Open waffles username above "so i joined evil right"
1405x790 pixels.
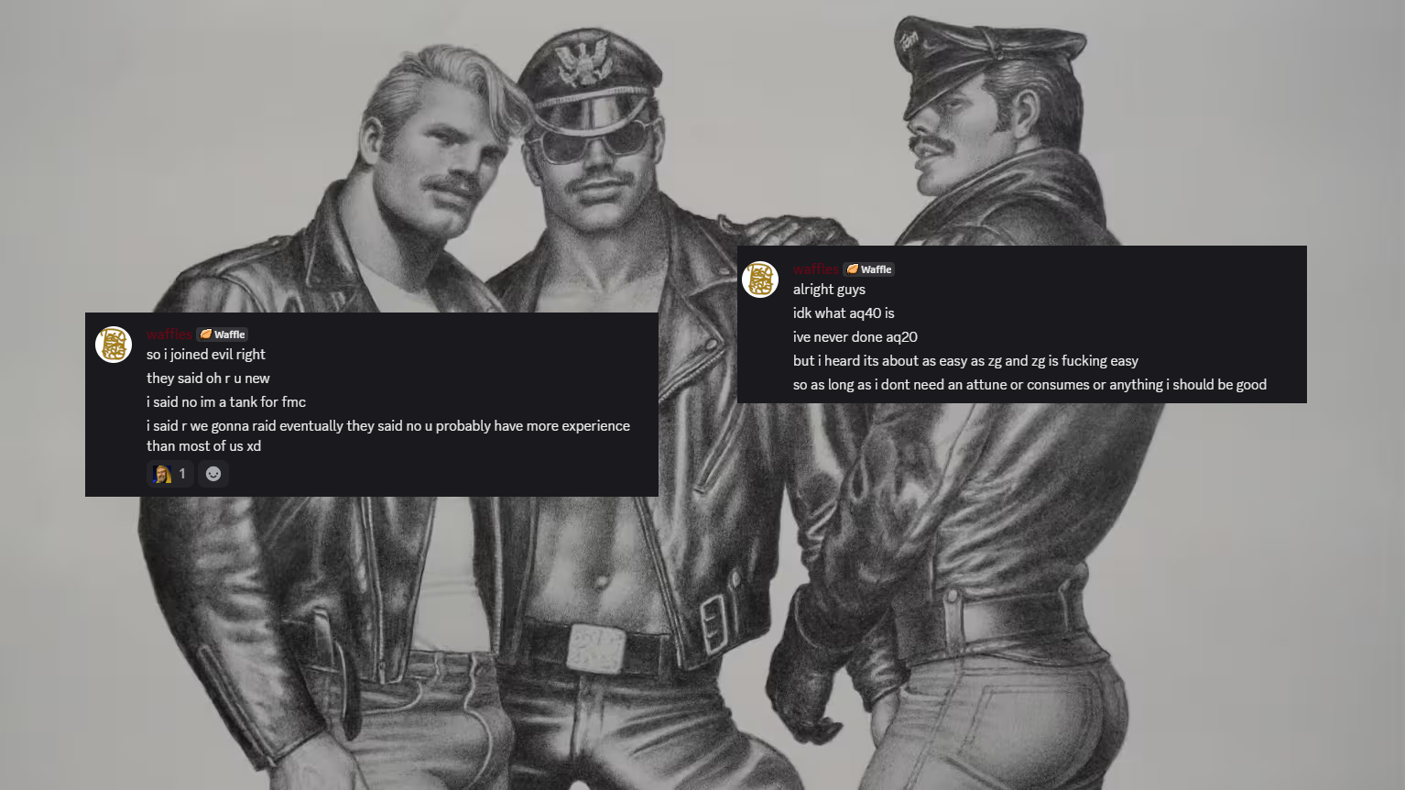tap(169, 335)
